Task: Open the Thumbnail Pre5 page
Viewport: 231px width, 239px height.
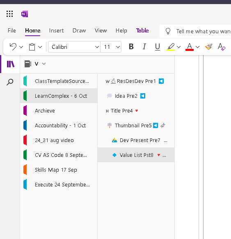Action: [136, 125]
